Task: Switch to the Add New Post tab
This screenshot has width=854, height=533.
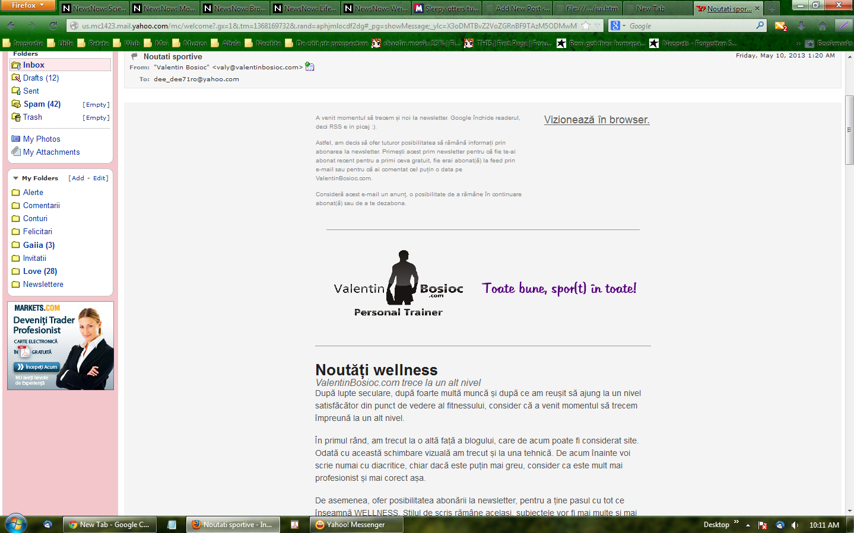Action: click(x=516, y=8)
